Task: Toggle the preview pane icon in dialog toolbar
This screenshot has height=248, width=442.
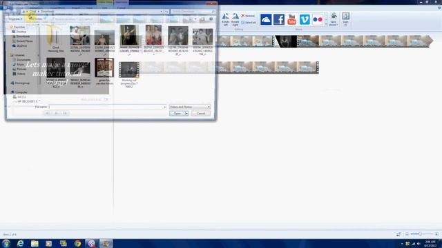Action: [x=202, y=19]
